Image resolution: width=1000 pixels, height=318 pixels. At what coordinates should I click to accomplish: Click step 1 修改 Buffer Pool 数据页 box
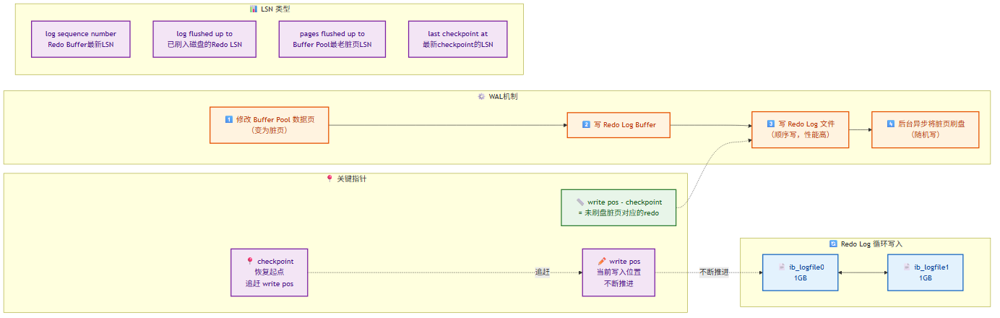click(x=270, y=125)
